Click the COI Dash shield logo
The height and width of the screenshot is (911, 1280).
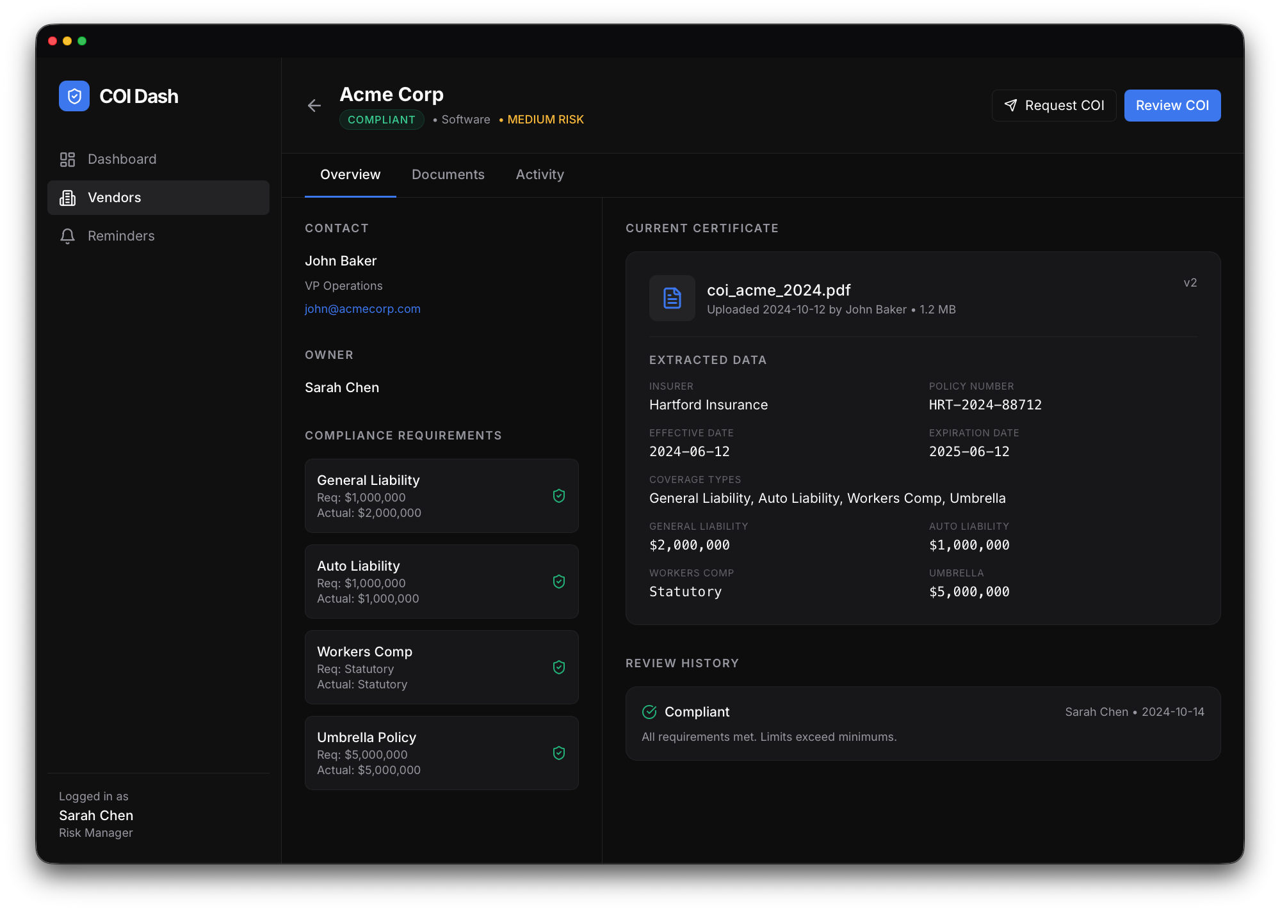coord(74,96)
